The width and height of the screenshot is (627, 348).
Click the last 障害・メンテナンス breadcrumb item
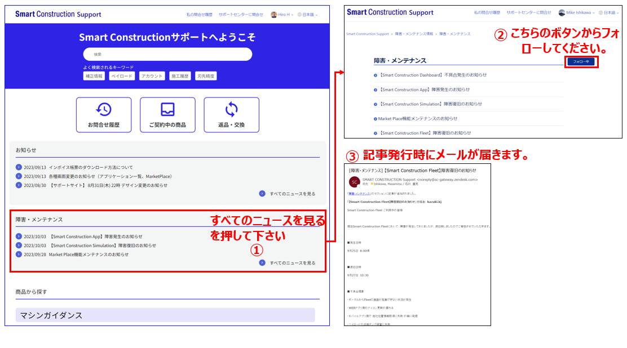(455, 34)
